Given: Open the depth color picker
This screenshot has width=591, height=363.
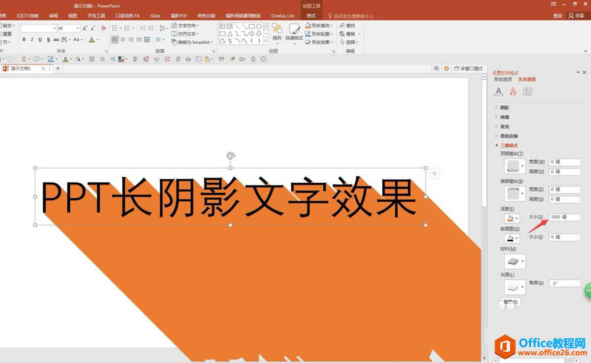Looking at the screenshot, I should coord(512,218).
